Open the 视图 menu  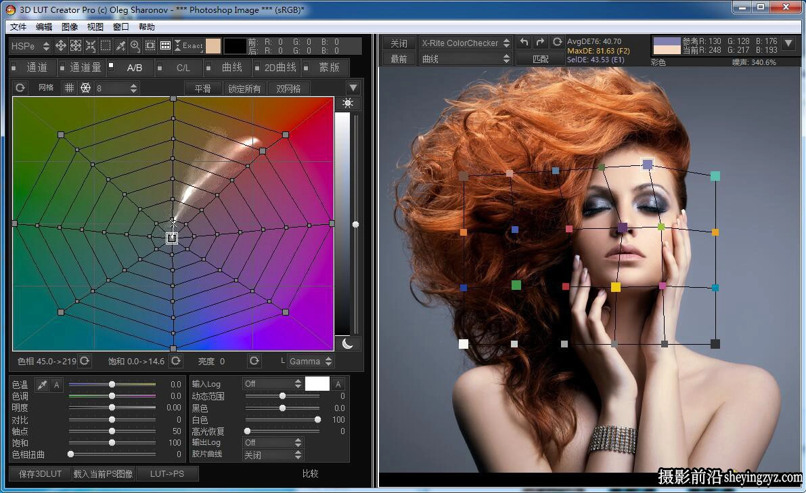click(x=95, y=27)
